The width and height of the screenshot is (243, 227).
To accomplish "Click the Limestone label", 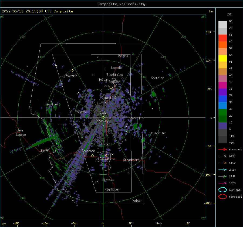I will pos(51,104).
